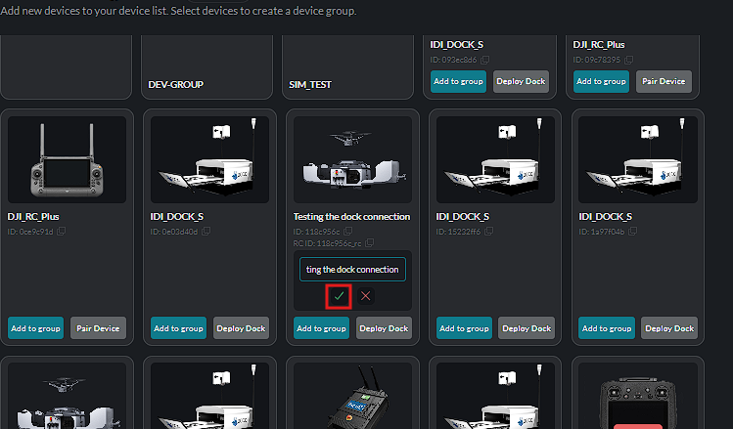This screenshot has width=733, height=429.
Task: Add IDI_DOCK_S 1a97f04b to group
Action: [607, 328]
